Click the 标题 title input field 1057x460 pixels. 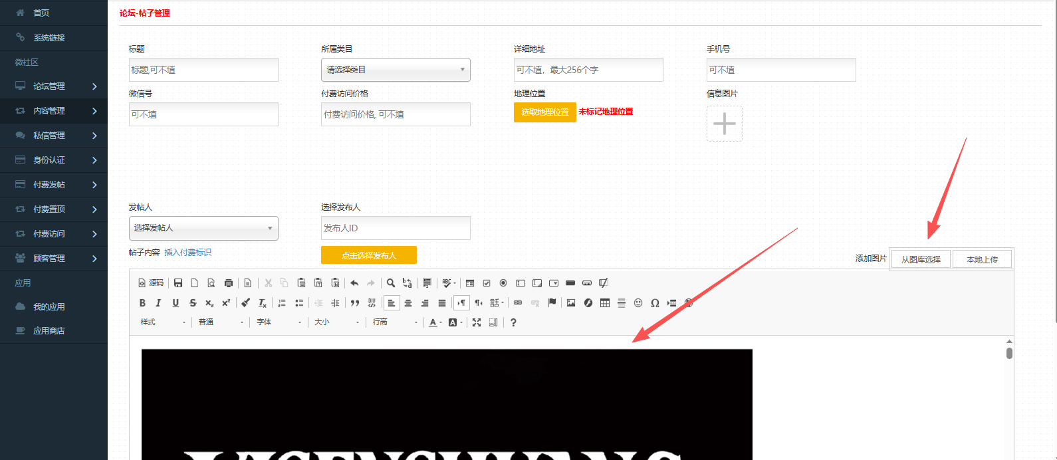[x=203, y=70]
